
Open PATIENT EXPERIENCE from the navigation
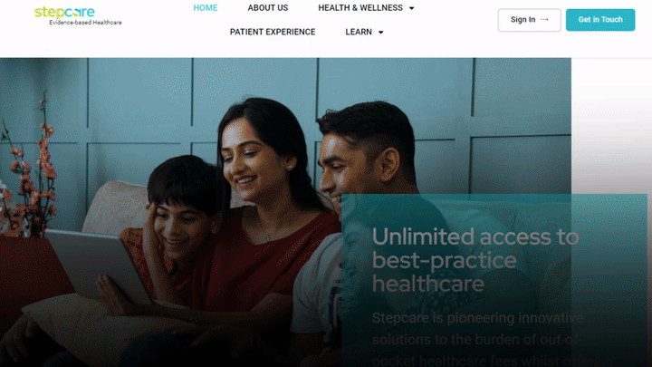coord(273,32)
